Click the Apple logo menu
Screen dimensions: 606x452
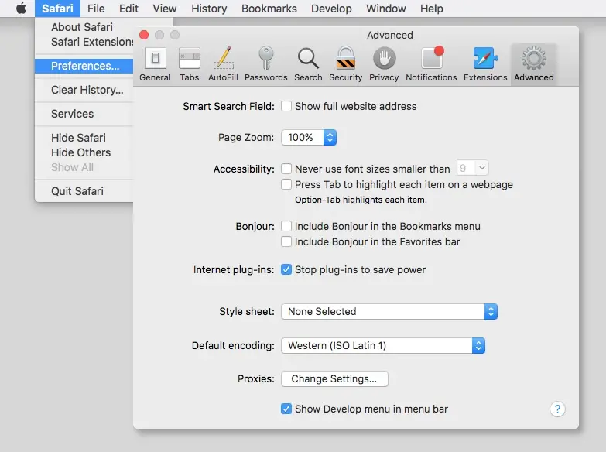21,8
